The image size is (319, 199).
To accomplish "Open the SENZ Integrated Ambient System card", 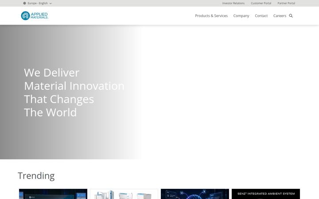I will click(266, 194).
